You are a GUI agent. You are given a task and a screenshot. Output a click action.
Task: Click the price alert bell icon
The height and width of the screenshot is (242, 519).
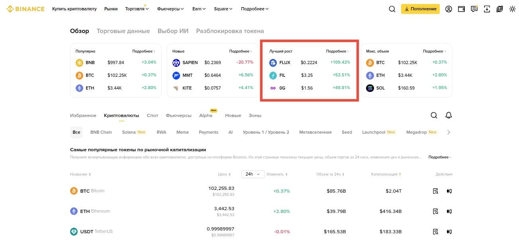(x=448, y=115)
